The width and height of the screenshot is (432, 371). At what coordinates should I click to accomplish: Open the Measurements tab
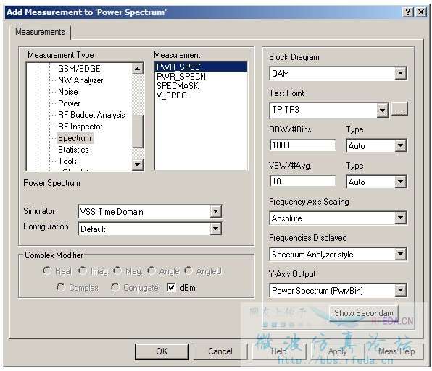40,32
